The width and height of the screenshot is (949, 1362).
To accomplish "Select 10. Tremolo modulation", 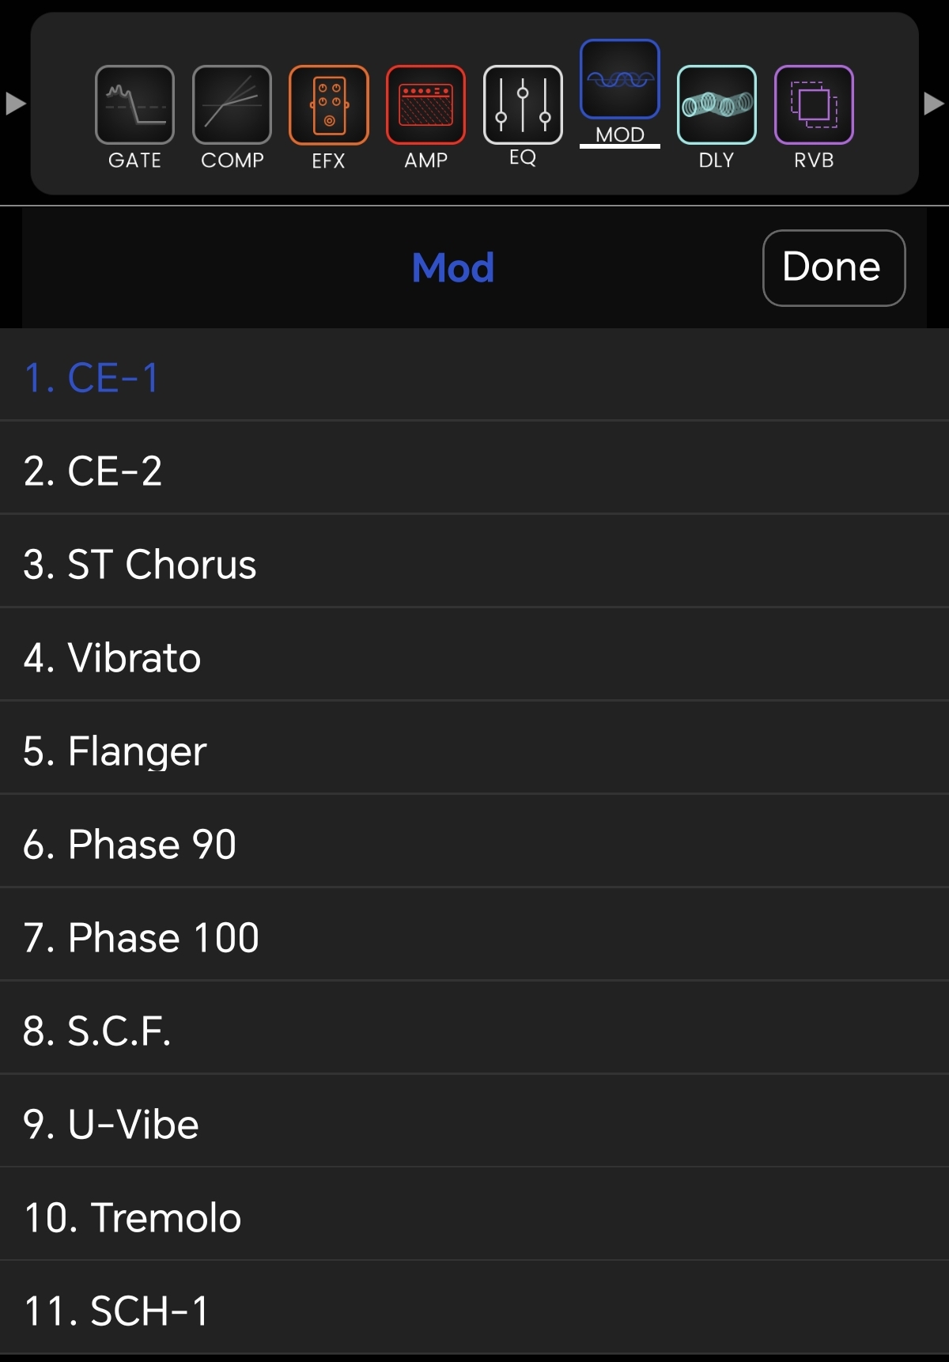I will [x=475, y=1215].
